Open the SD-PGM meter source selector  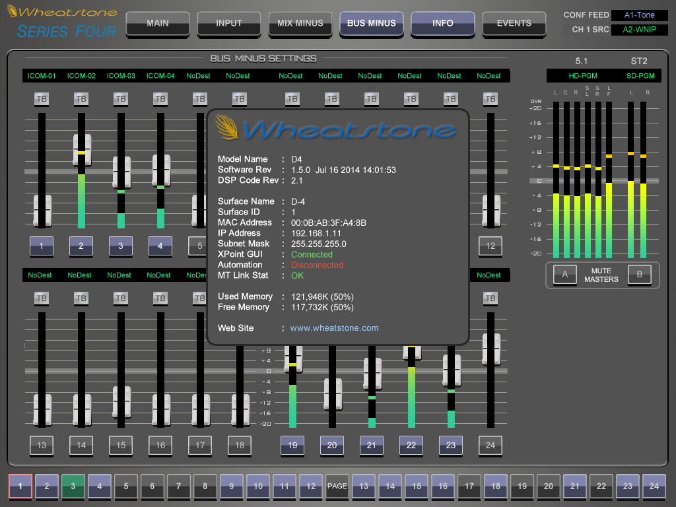(x=640, y=76)
